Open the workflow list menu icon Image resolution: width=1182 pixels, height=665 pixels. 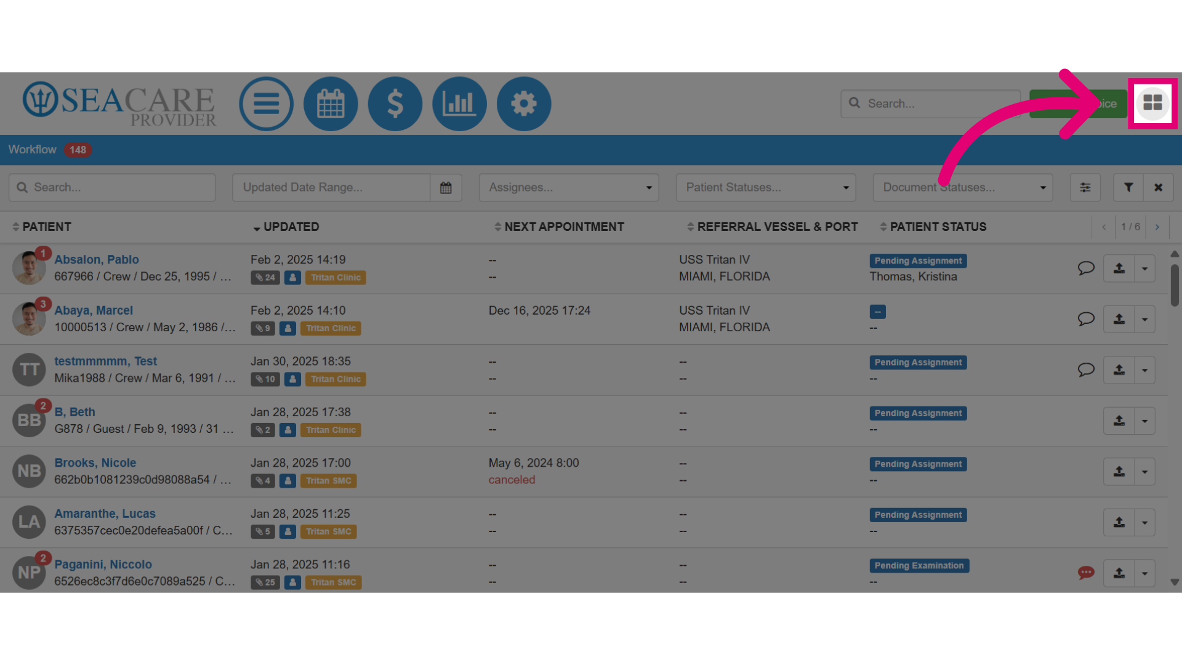[x=266, y=103]
